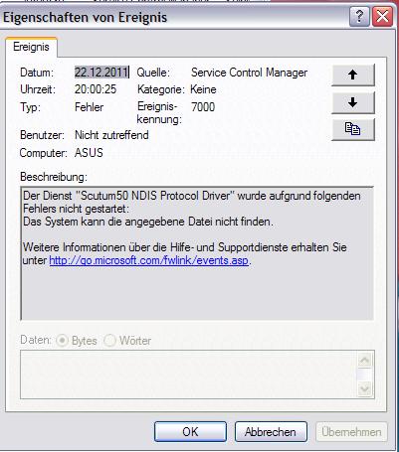Click the Daten scrollbar down arrow
399x452 pixels.
pos(365,388)
